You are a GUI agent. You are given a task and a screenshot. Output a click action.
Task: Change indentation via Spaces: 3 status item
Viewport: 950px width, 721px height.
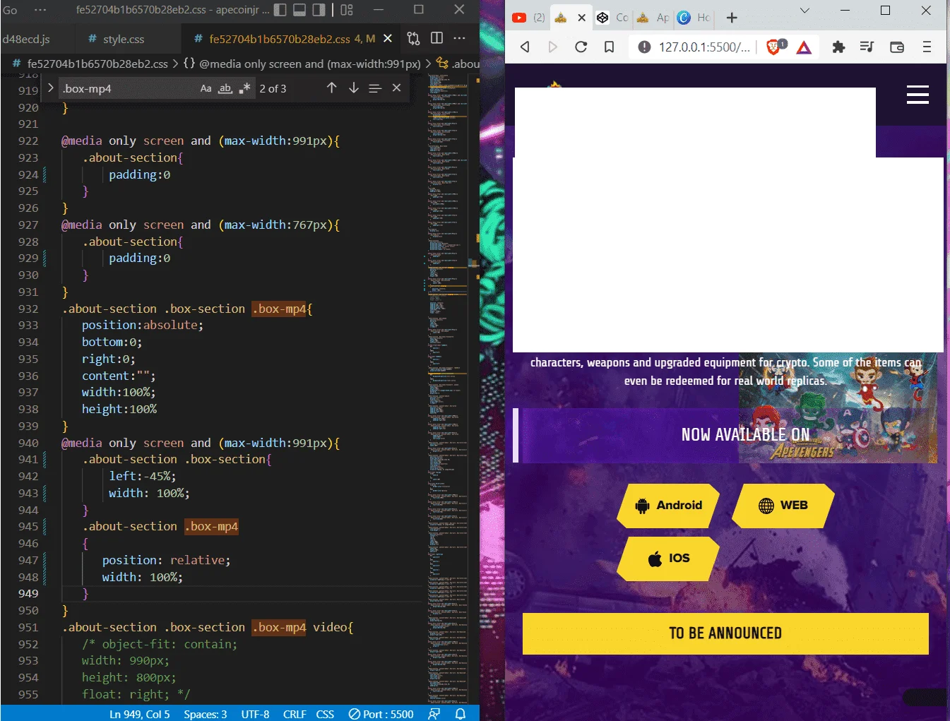206,714
